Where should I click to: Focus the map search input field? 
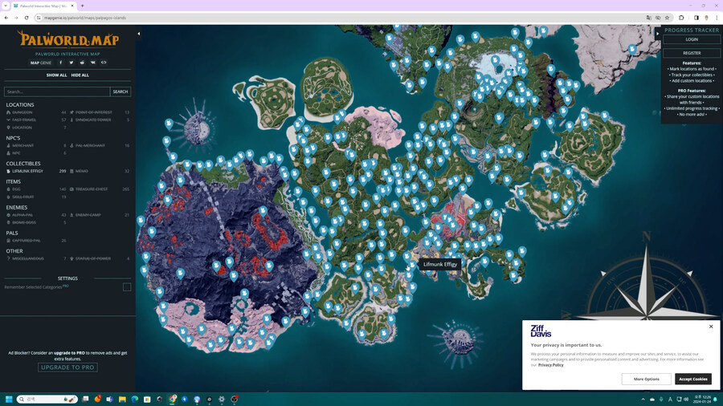pyautogui.click(x=56, y=91)
